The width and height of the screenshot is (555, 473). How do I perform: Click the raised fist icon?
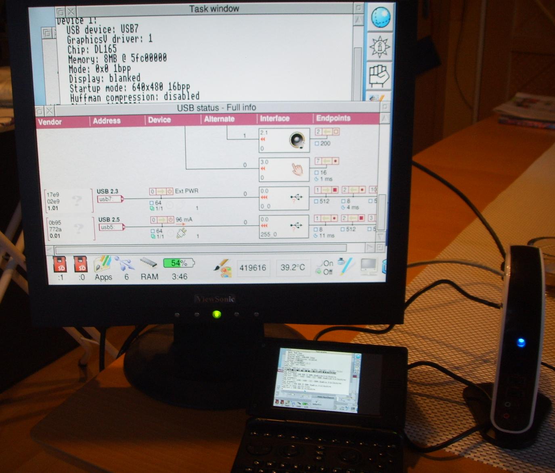tap(379, 75)
